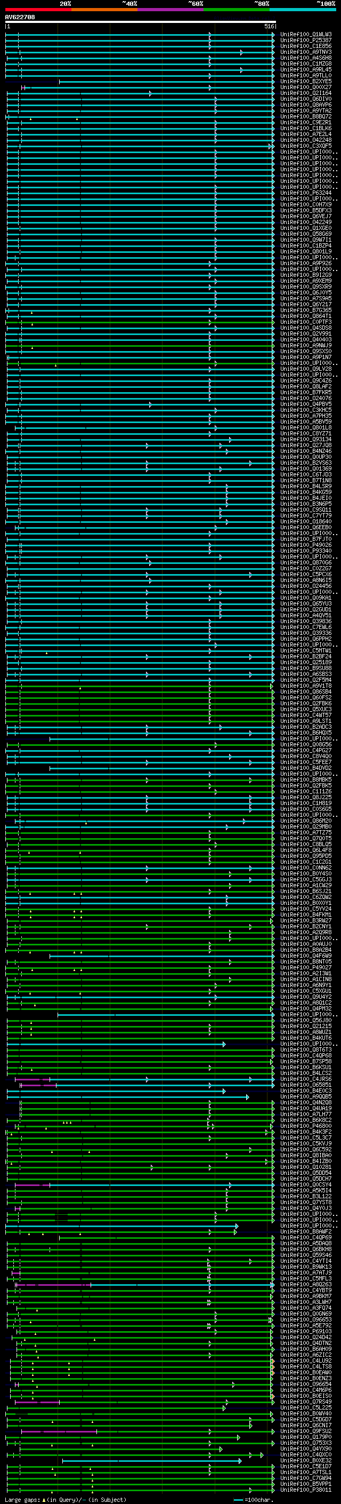Open hit UniRef100_A9V1T8
The height and width of the screenshot is (1504, 341).
coord(306,686)
